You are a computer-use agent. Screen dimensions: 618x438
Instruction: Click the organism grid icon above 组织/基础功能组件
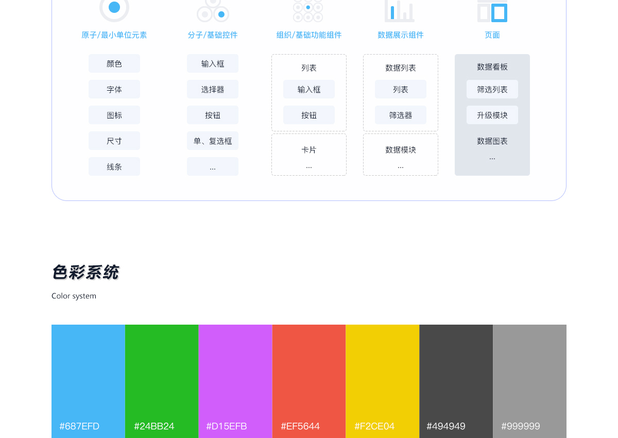pyautogui.click(x=308, y=10)
